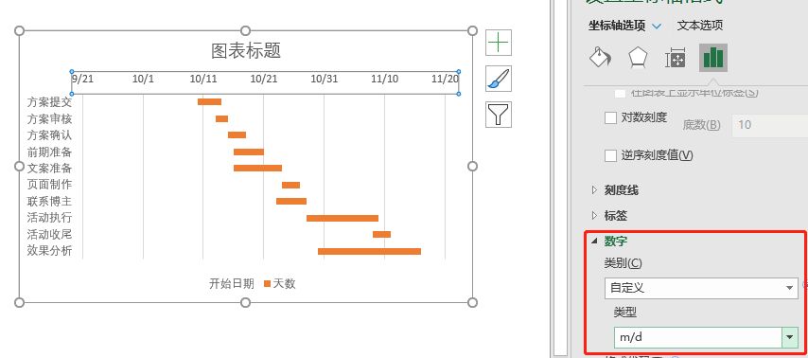Open the Chart Elements plus button
Viewport: 808px width, 358px height.
click(x=499, y=43)
